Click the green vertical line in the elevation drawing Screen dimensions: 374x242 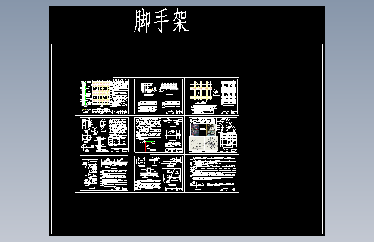coord(86,93)
